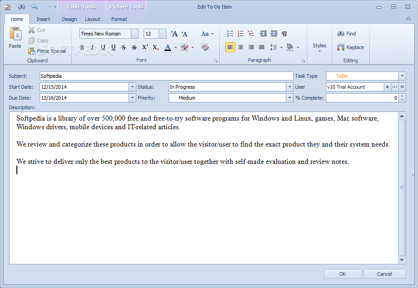
Task: Customize quick access toolbar dropdown arrow
Action: tap(56, 7)
